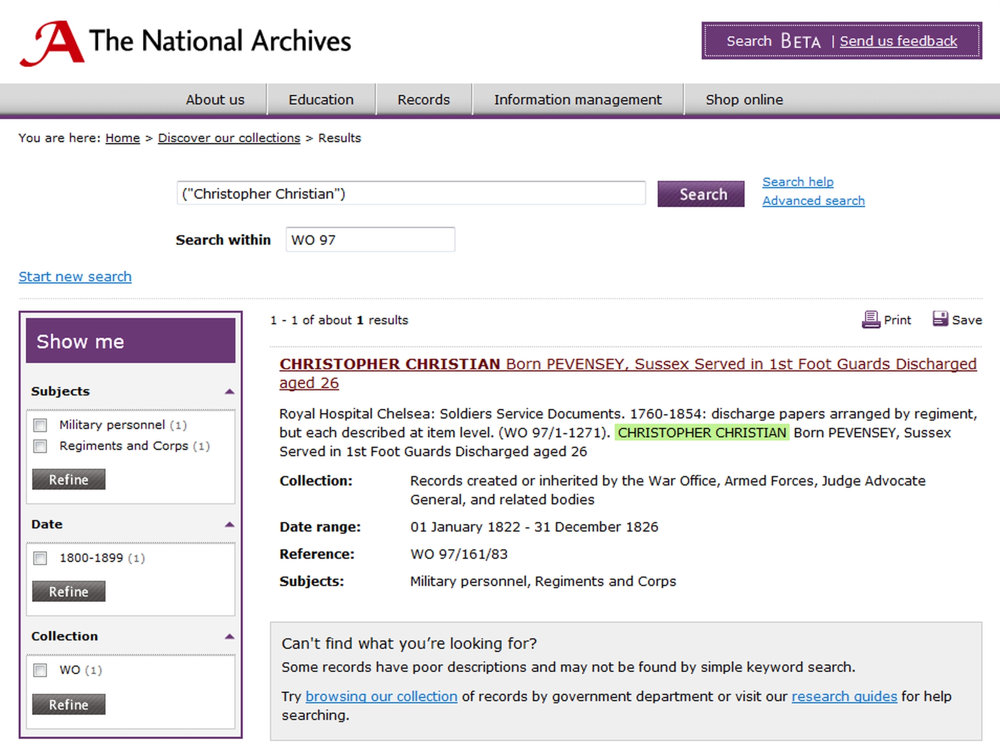Open the Advanced search link
1000x748 pixels.
(x=814, y=200)
